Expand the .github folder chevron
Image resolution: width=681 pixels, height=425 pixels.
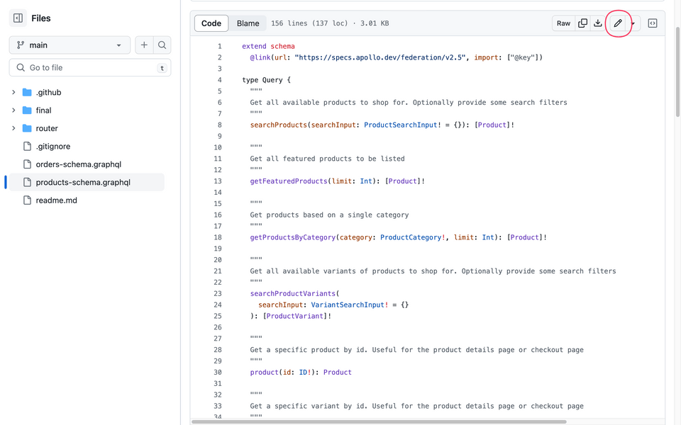click(13, 92)
